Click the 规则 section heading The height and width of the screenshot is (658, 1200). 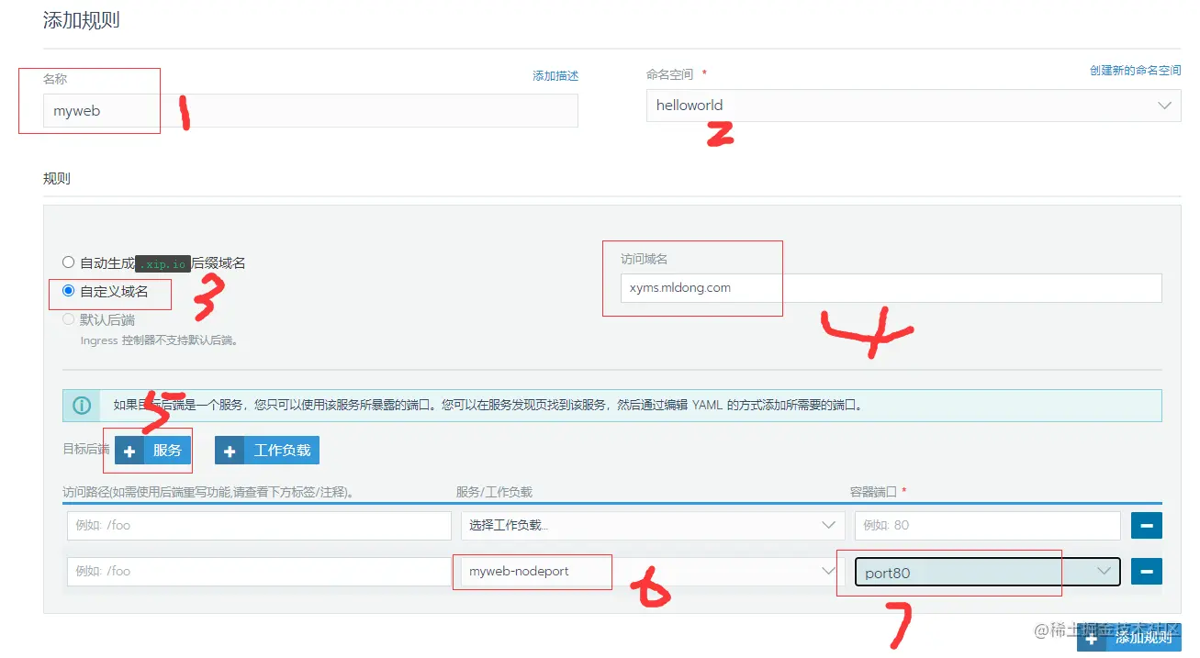coord(57,178)
